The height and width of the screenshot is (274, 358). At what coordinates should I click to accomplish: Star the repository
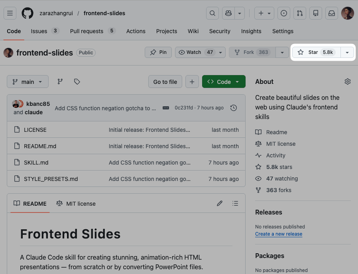click(317, 52)
